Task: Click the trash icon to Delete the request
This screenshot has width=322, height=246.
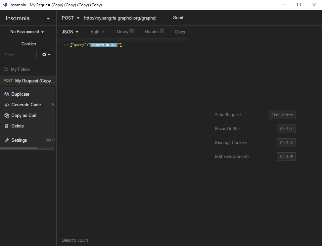Action: (x=7, y=126)
